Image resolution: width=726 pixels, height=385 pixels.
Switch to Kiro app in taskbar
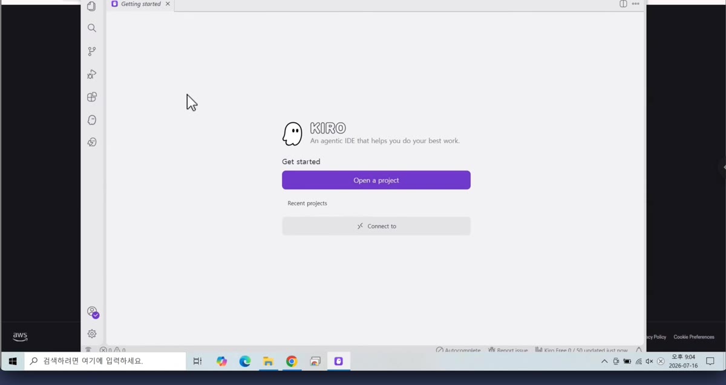(x=339, y=361)
